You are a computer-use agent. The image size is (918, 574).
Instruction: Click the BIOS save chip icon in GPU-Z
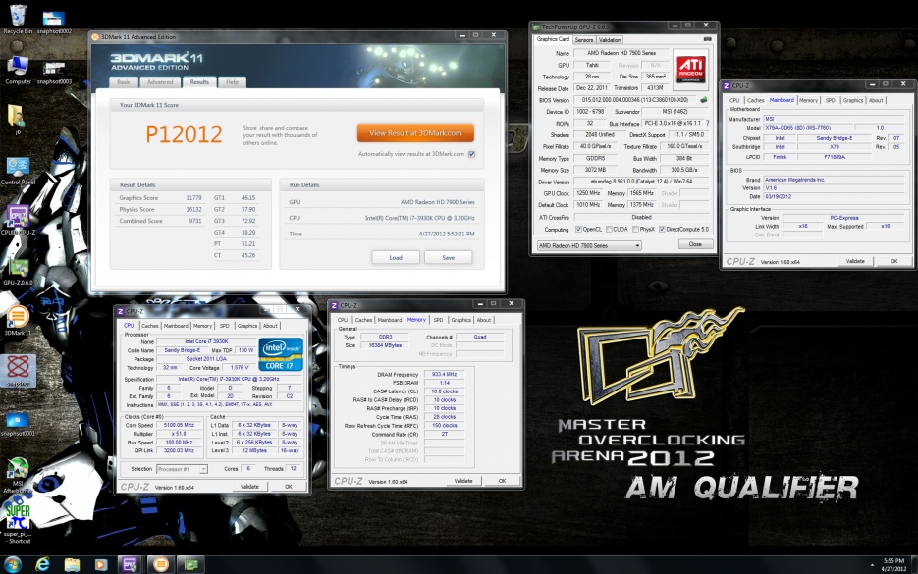703,99
